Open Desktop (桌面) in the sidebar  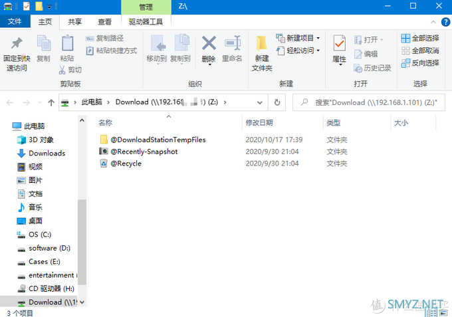30,221
